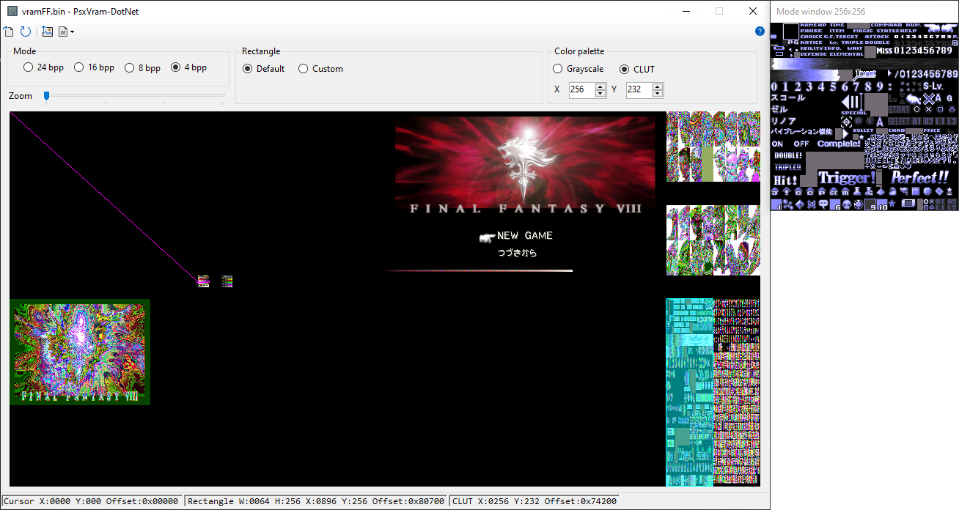Select the 8 bpp mode

pos(142,67)
